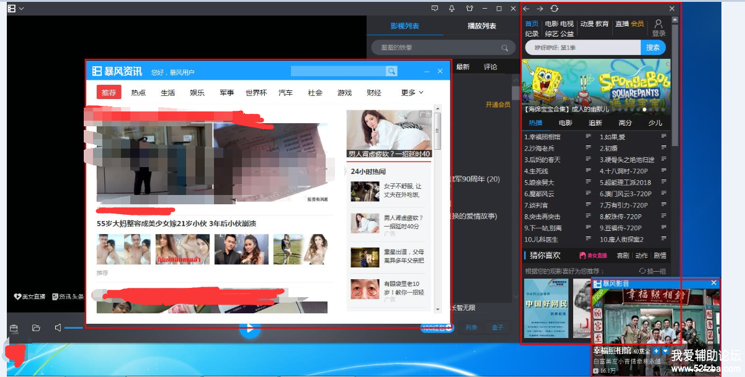Image resolution: width=745 pixels, height=377 pixels.
Task: Switch to the 影视列表 tab
Action: tap(405, 26)
